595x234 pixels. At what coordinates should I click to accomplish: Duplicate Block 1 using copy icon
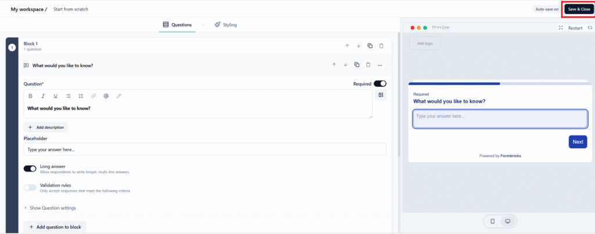point(370,46)
